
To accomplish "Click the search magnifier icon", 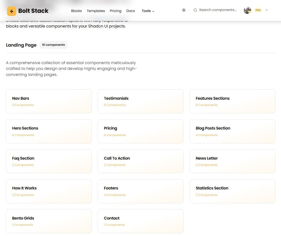I will (x=195, y=10).
